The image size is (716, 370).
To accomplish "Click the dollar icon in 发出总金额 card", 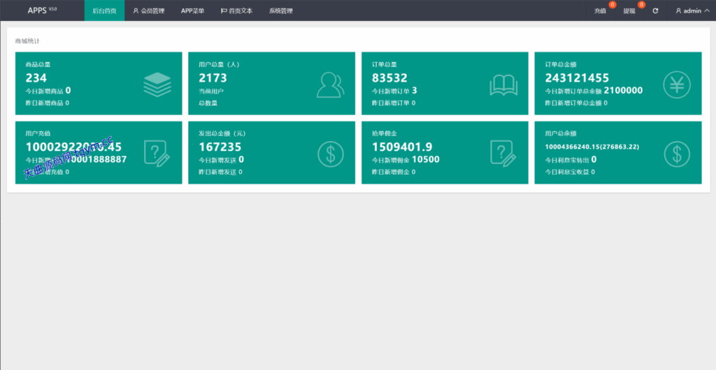I will 331,154.
